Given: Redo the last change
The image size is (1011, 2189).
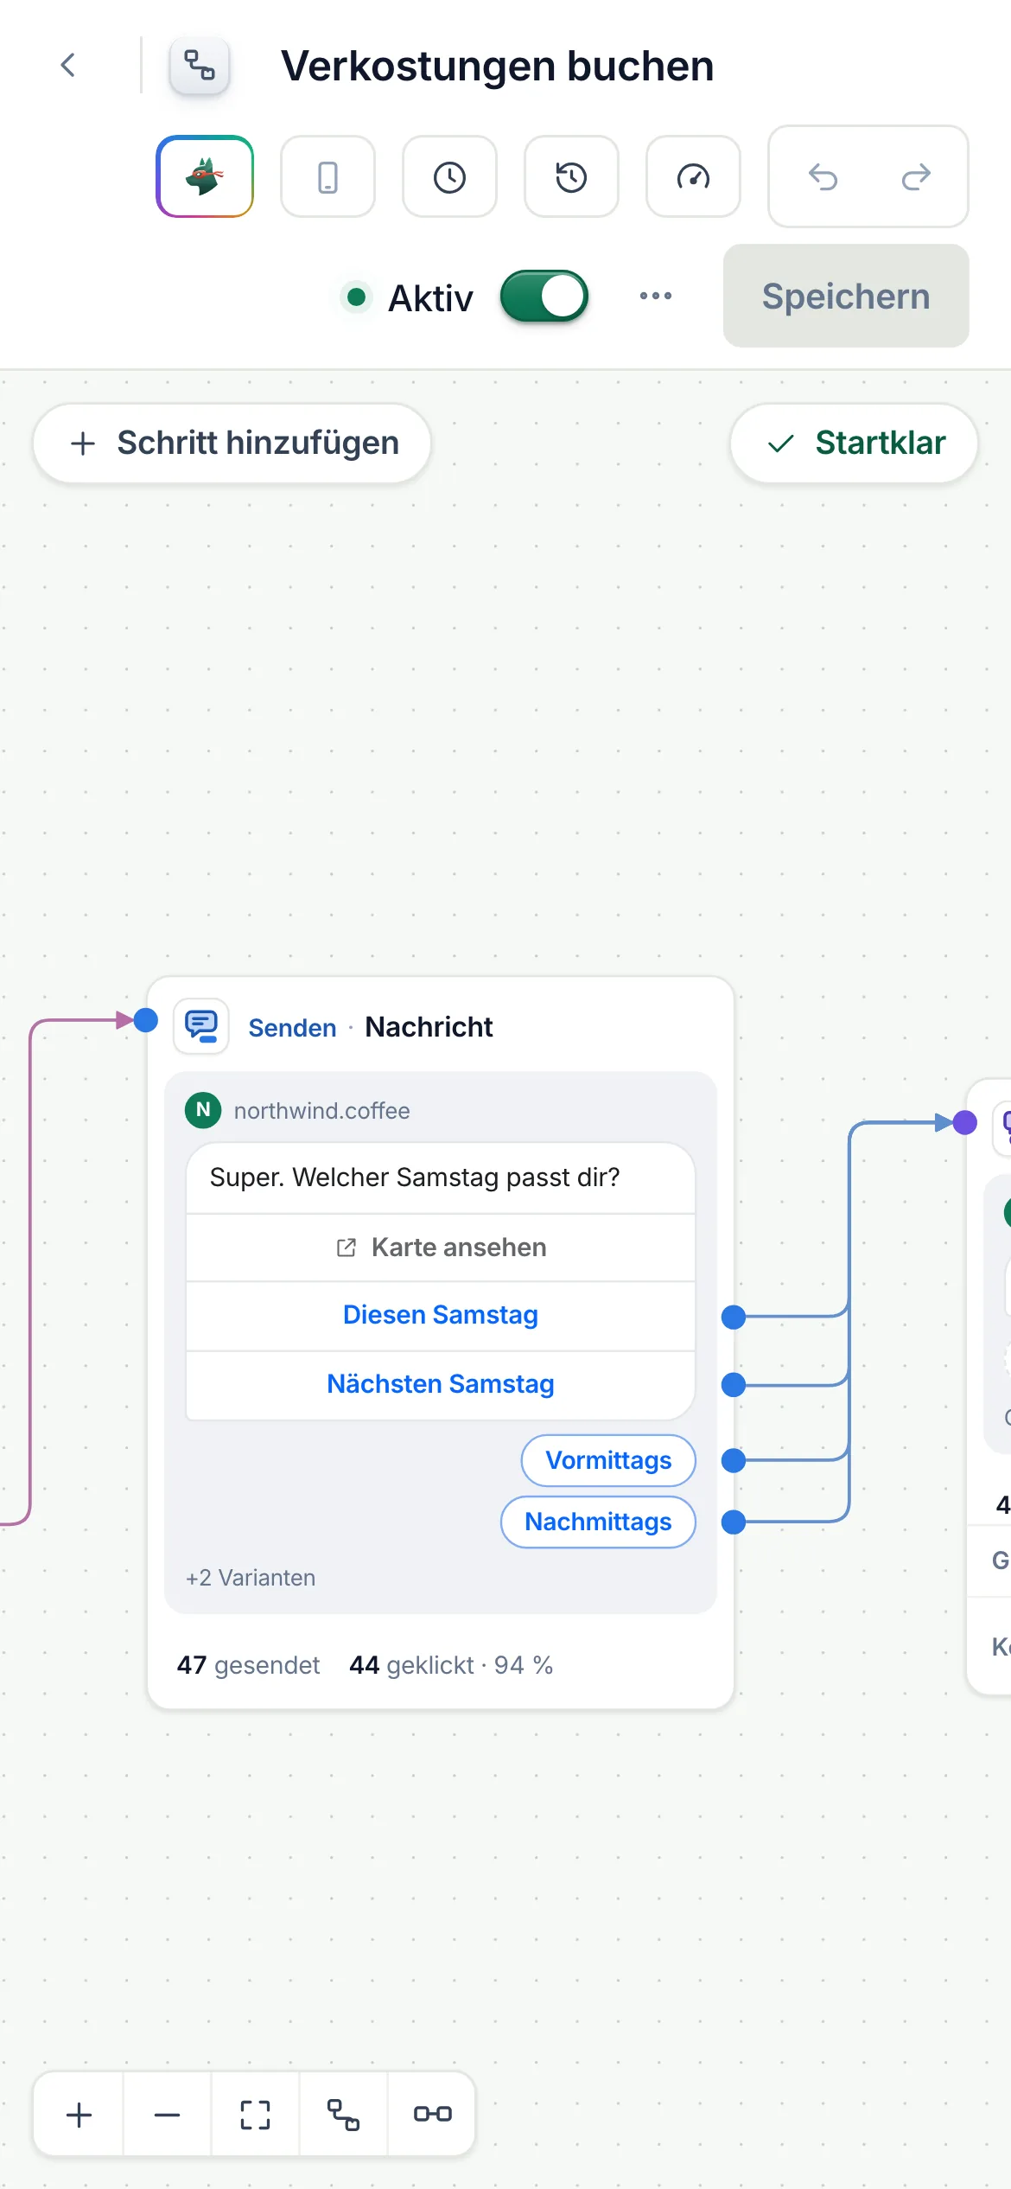Looking at the screenshot, I should point(916,176).
